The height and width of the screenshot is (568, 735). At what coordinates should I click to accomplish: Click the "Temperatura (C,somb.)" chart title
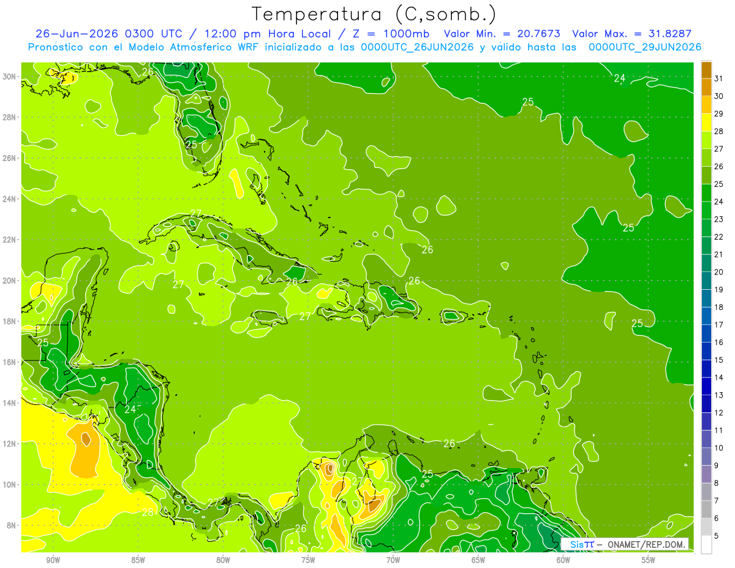point(374,14)
